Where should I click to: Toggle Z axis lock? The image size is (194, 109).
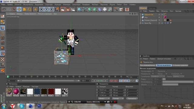[x=52, y=9]
